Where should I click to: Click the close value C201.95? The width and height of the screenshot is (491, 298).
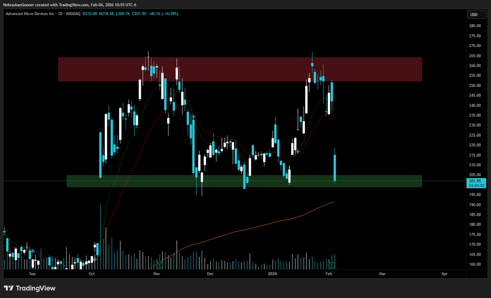click(x=139, y=14)
